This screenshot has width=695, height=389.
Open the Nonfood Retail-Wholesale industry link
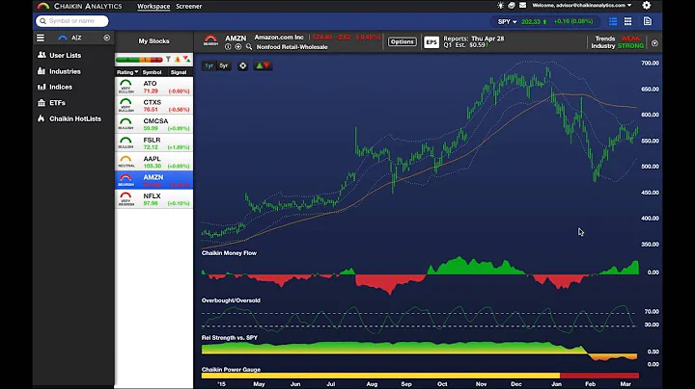tap(292, 47)
